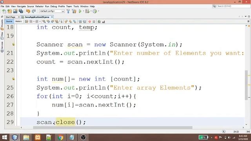
Task: Open the Services side panel
Action: [2, 47]
